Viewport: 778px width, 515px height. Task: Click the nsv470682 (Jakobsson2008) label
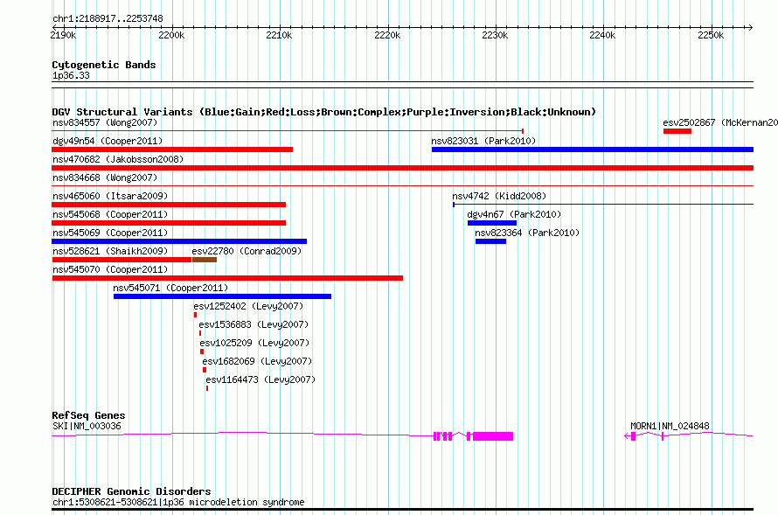(x=118, y=159)
